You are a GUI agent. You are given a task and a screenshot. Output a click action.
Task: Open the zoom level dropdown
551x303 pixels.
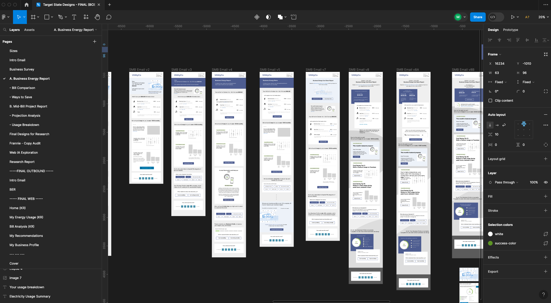pyautogui.click(x=543, y=17)
